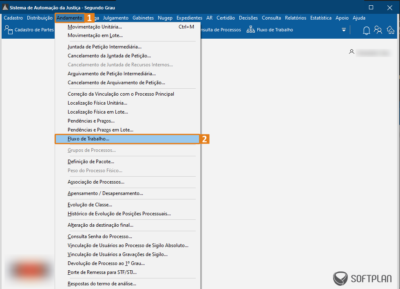Click the users icon in toolbar
The height and width of the screenshot is (289, 400).
coord(378,30)
